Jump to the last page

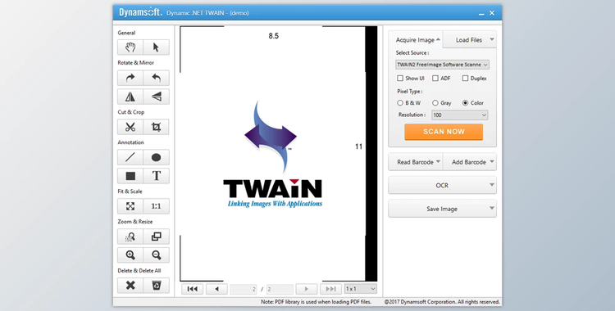tap(330, 289)
